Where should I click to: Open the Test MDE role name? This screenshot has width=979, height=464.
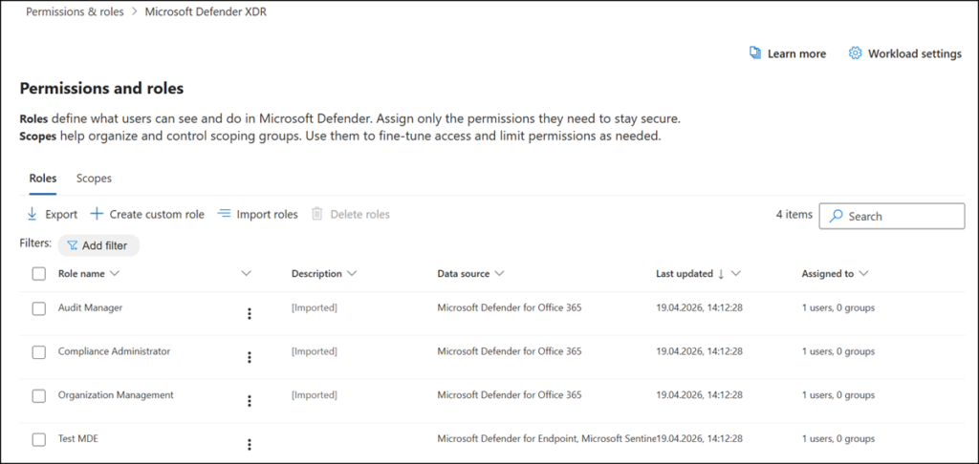78,438
